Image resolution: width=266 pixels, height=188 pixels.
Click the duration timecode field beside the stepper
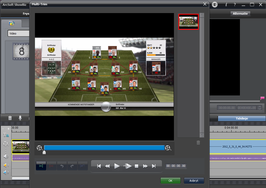point(247,108)
